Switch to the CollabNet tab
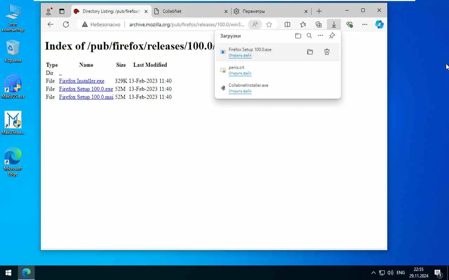449x280 pixels. [x=191, y=11]
